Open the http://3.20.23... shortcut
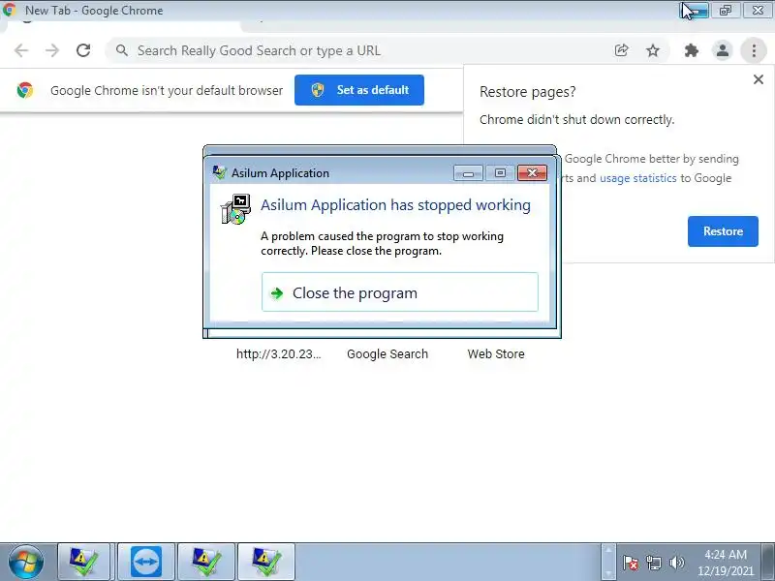Image resolution: width=775 pixels, height=581 pixels. point(278,354)
